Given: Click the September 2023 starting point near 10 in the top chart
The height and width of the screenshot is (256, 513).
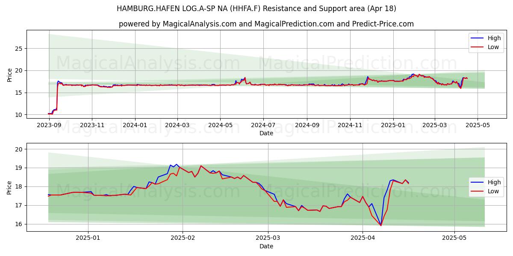Looking at the screenshot, I should click(x=49, y=113).
